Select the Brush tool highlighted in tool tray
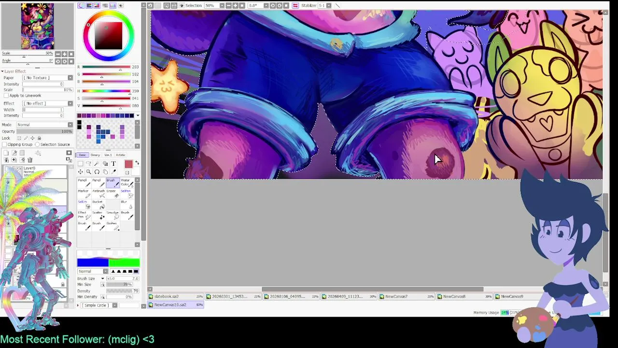618x348 pixels. 112,184
